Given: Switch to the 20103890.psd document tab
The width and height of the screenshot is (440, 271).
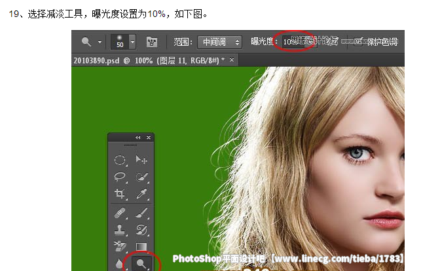Looking at the screenshot, I should 149,61.
